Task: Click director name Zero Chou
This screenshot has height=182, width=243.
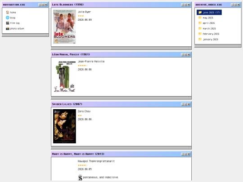Action: [x=84, y=111]
